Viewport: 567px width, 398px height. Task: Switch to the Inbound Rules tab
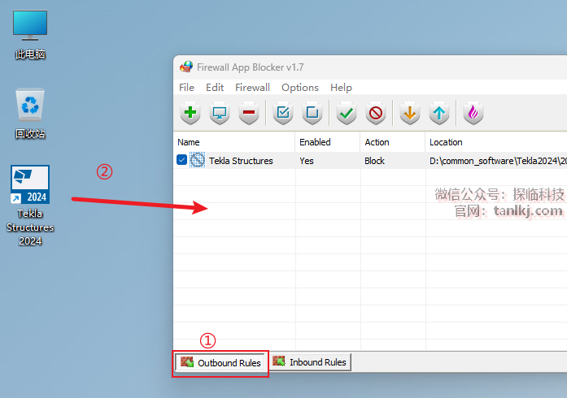click(x=310, y=361)
